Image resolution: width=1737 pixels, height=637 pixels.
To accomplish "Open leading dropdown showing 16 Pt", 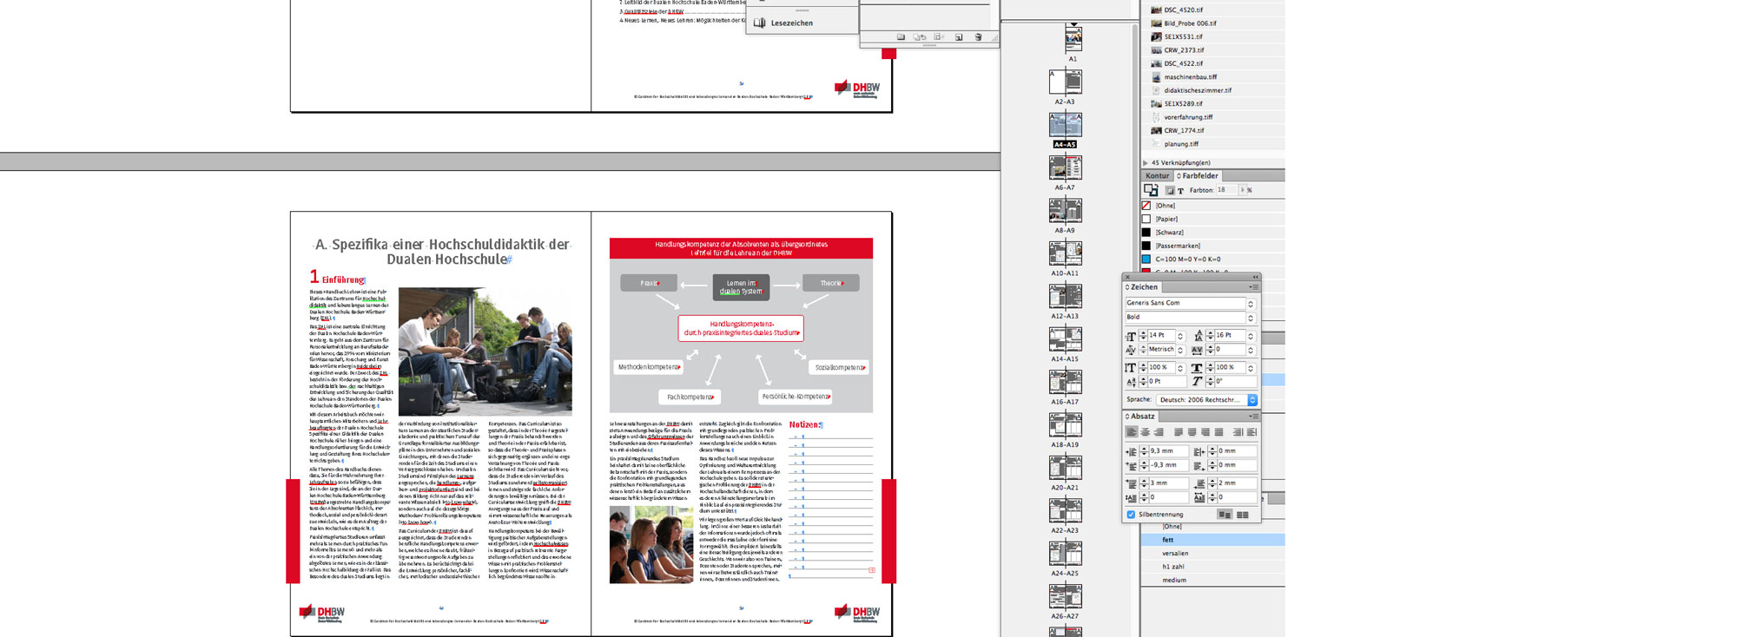I will pos(1251,335).
